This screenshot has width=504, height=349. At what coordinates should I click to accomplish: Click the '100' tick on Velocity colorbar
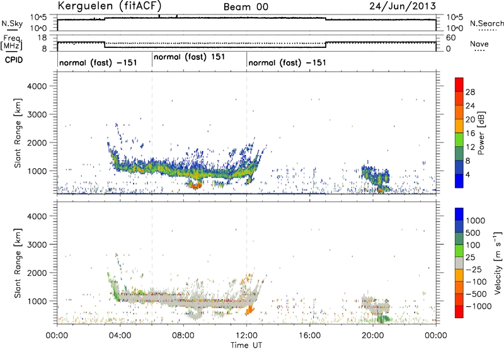point(472,245)
